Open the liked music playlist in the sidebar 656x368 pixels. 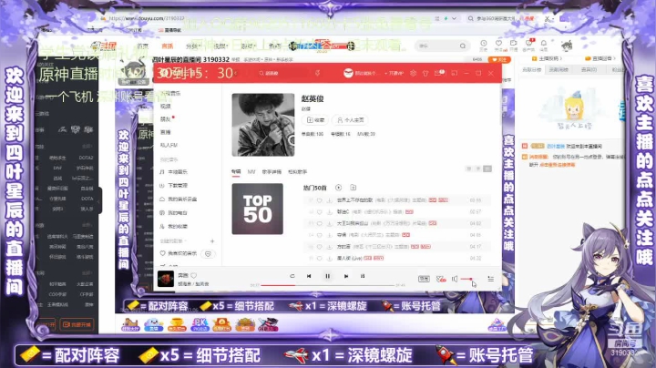click(x=179, y=253)
